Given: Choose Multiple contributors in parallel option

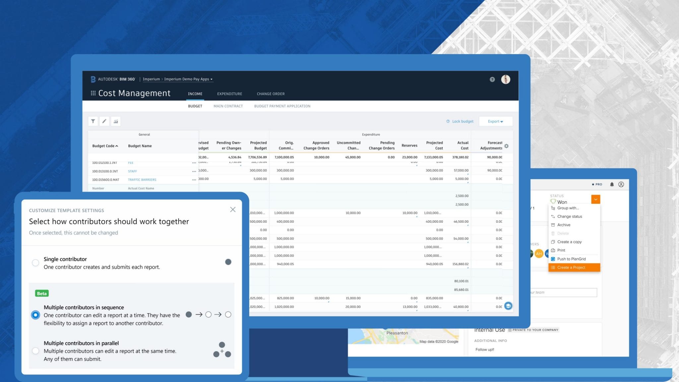Looking at the screenshot, I should pos(35,351).
